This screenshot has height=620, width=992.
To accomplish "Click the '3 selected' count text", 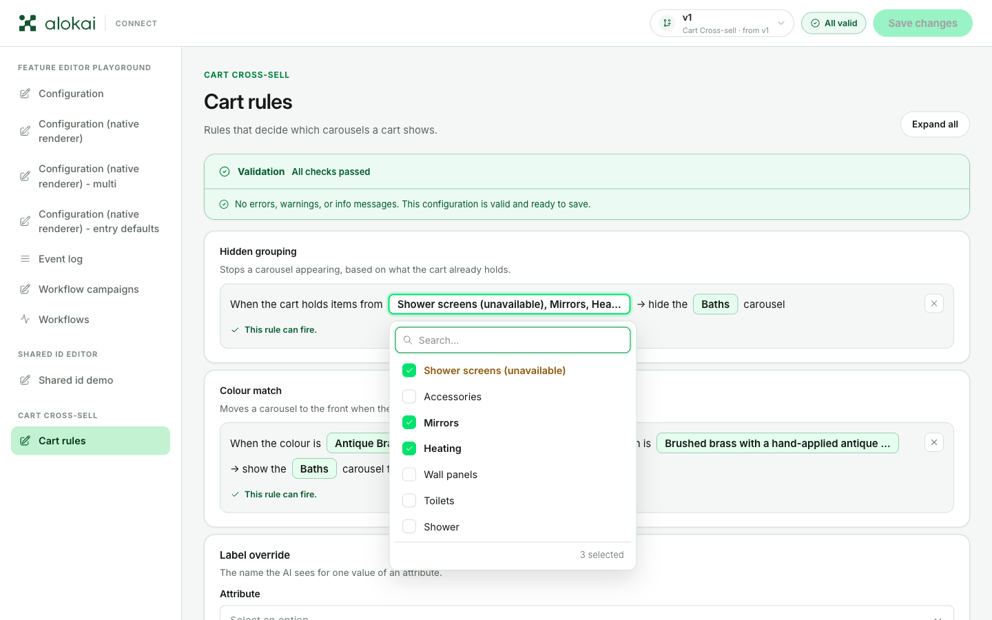I will coord(601,555).
